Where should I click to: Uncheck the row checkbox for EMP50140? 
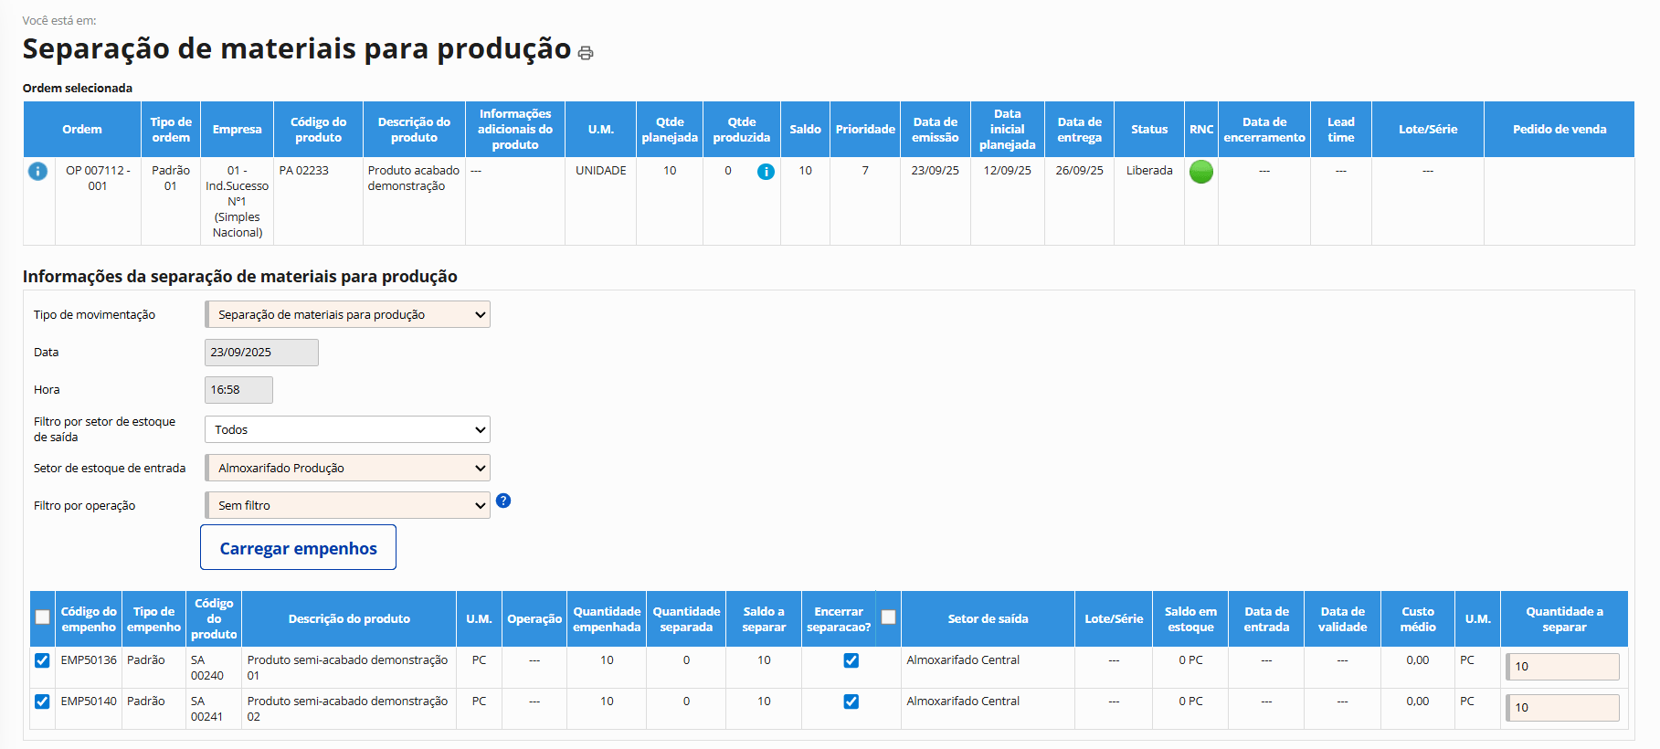[42, 702]
